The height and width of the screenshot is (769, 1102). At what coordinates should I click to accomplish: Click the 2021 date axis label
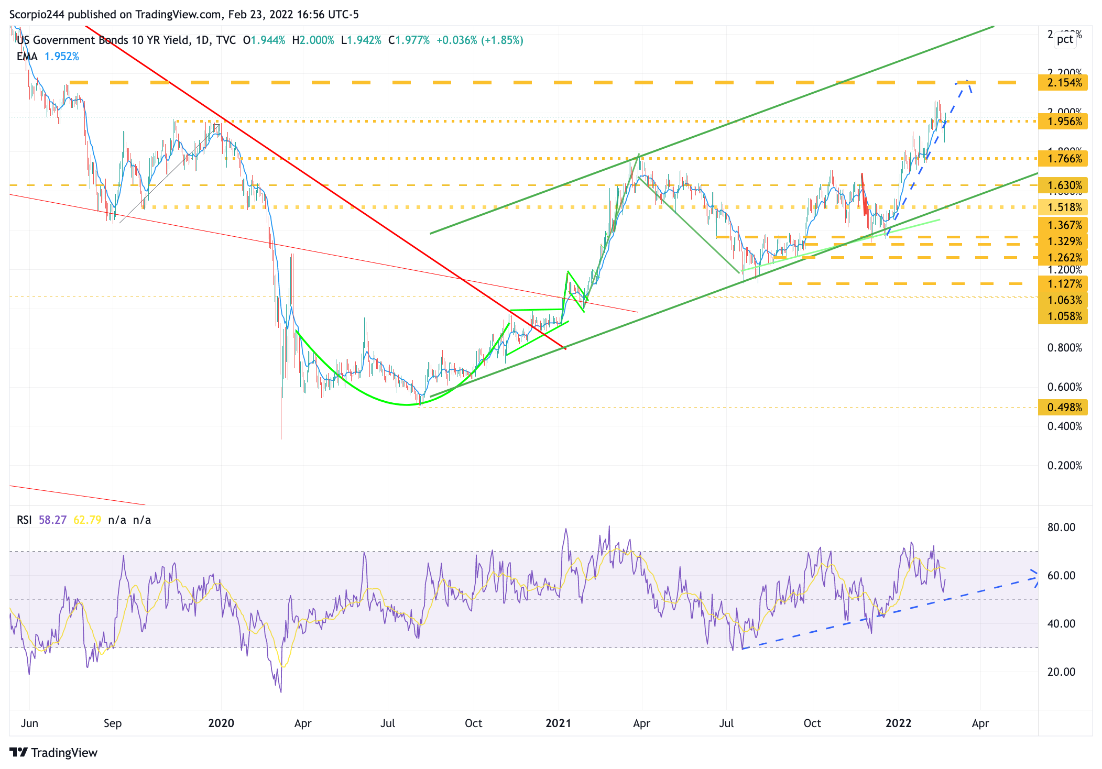(x=558, y=723)
